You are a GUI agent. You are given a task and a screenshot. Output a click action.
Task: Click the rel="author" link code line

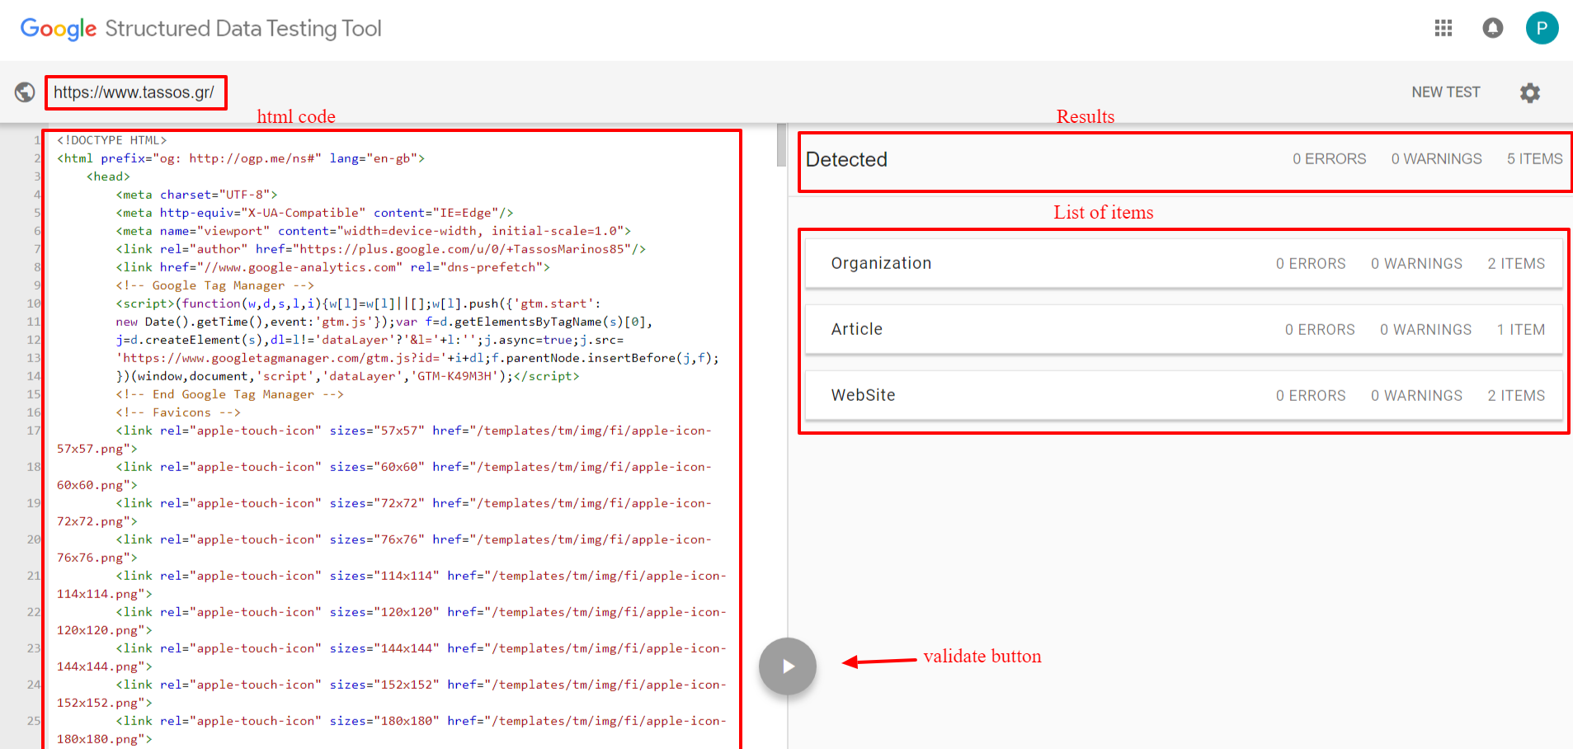click(x=381, y=249)
